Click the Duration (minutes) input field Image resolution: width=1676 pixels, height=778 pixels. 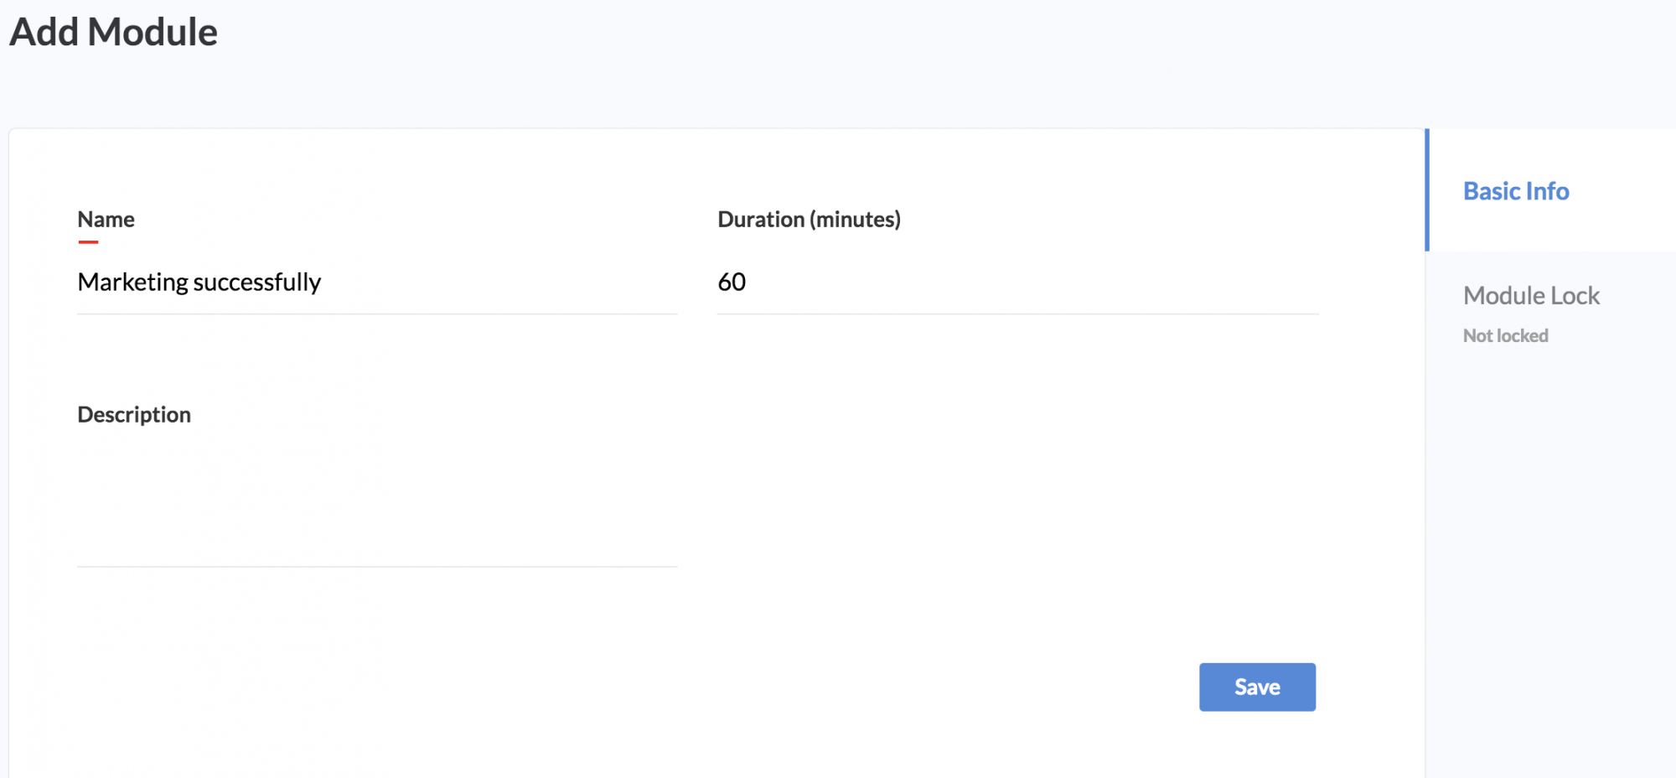[1017, 283]
